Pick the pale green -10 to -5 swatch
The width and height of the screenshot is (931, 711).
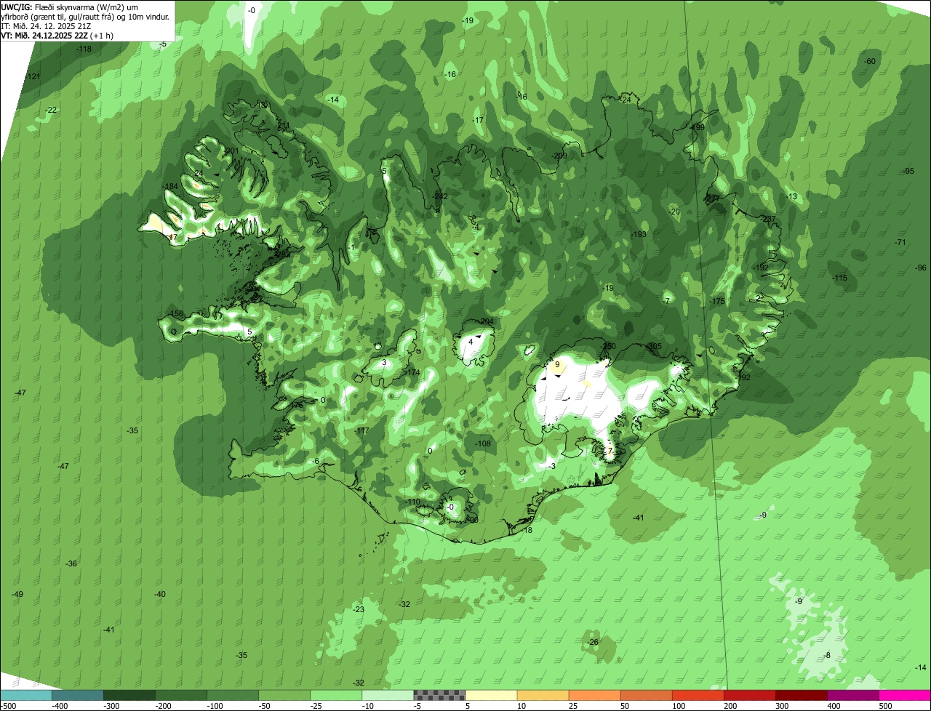[388, 695]
